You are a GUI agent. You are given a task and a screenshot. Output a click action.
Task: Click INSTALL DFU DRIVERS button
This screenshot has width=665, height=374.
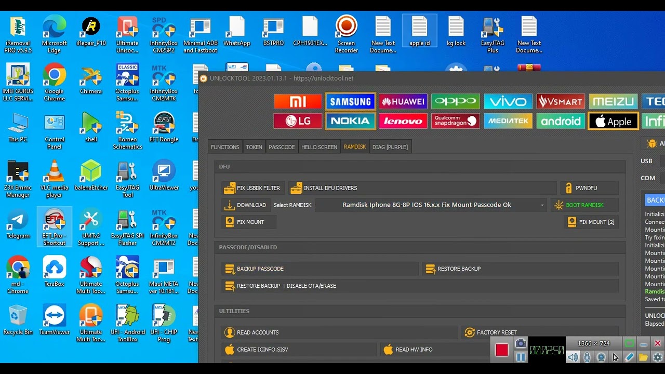pos(422,188)
